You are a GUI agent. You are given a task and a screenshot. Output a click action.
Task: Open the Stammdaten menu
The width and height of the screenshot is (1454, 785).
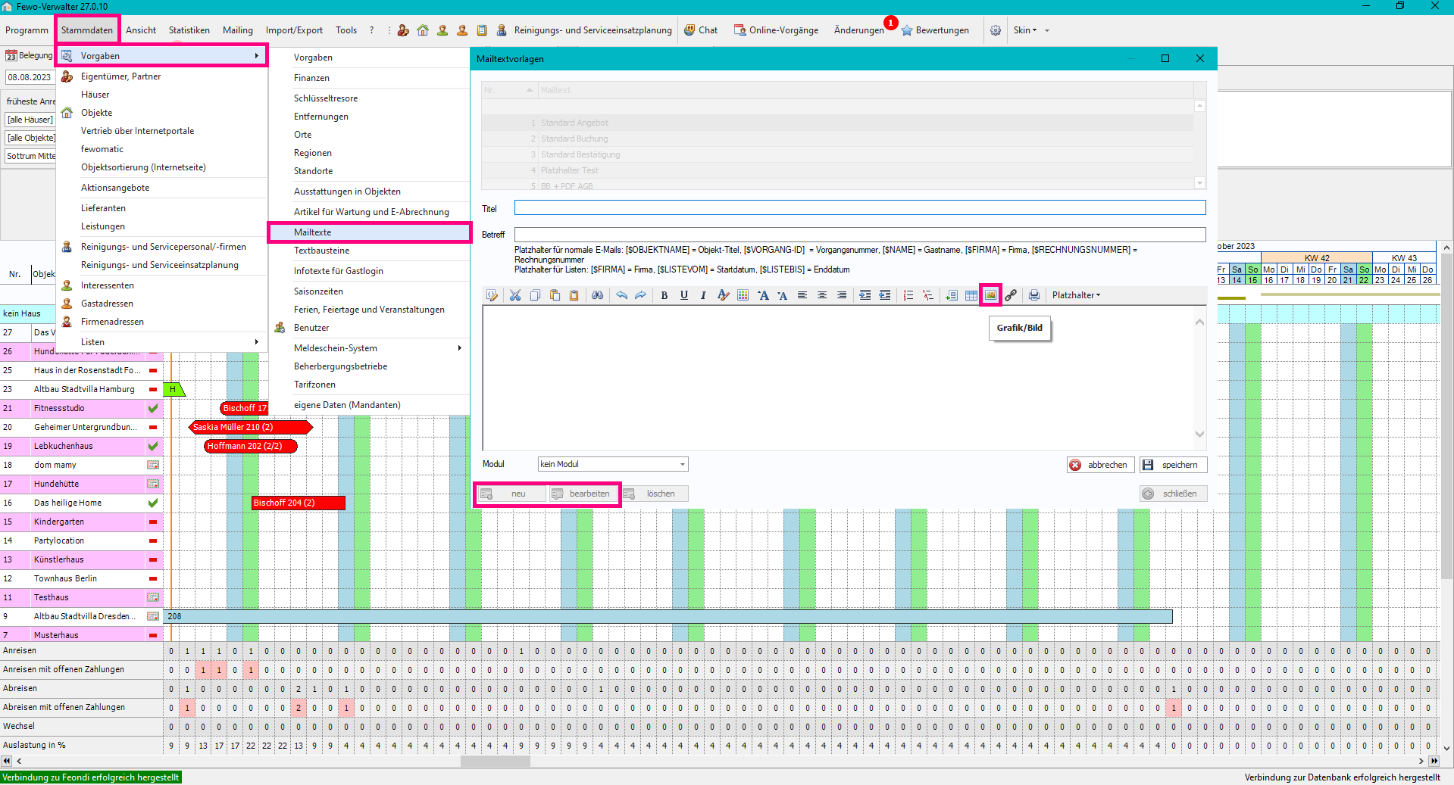tap(87, 30)
